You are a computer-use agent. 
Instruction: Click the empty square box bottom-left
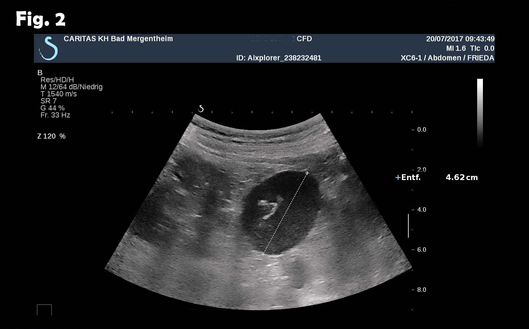pos(44,310)
